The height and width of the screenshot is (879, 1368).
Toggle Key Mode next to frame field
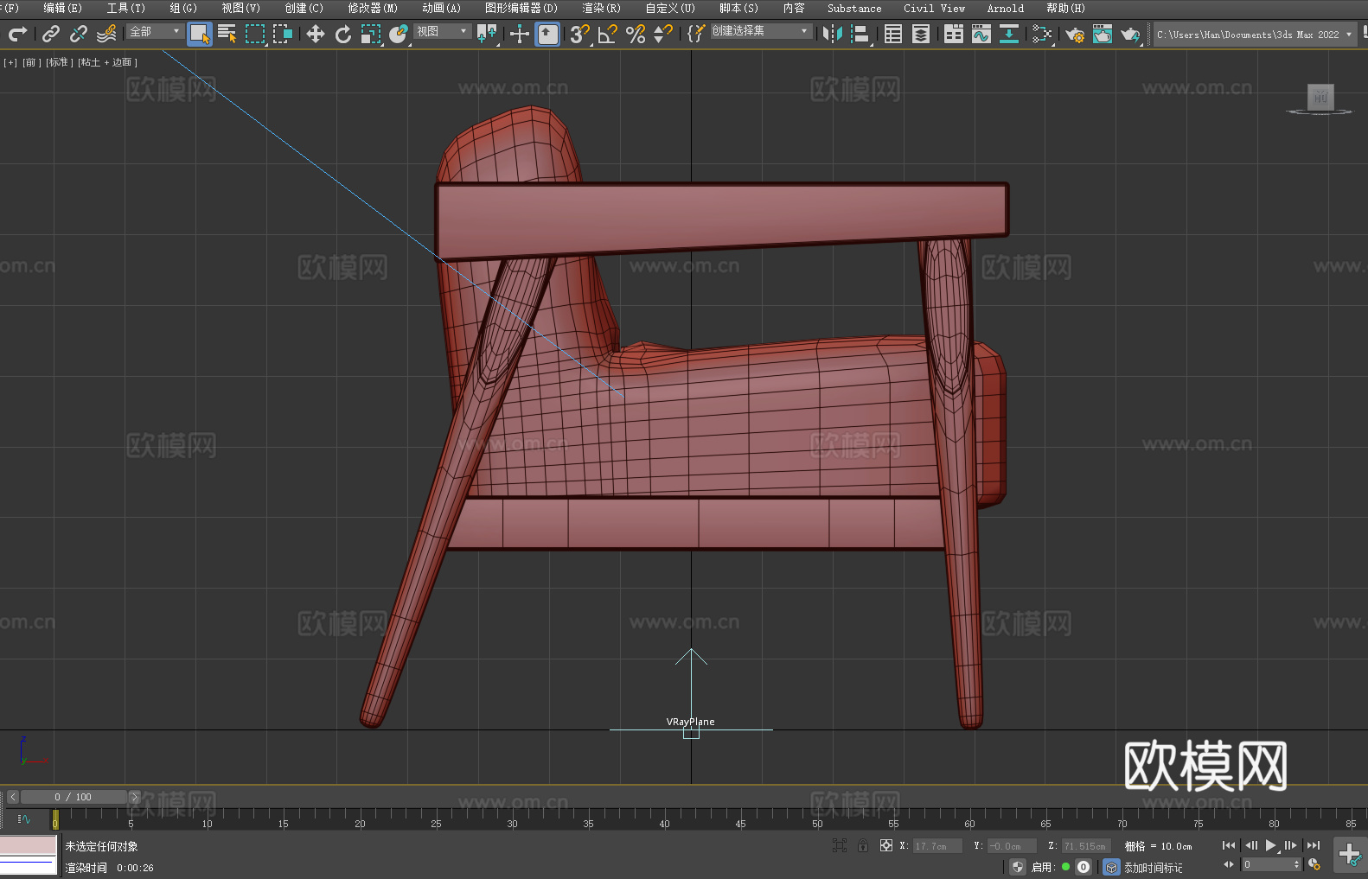coord(1229,864)
